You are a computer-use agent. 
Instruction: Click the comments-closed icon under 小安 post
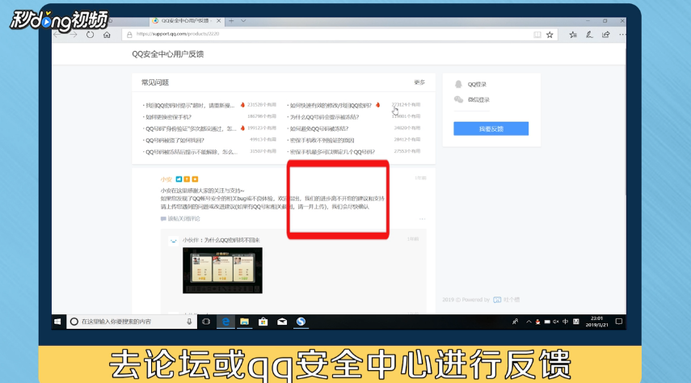pyautogui.click(x=163, y=219)
